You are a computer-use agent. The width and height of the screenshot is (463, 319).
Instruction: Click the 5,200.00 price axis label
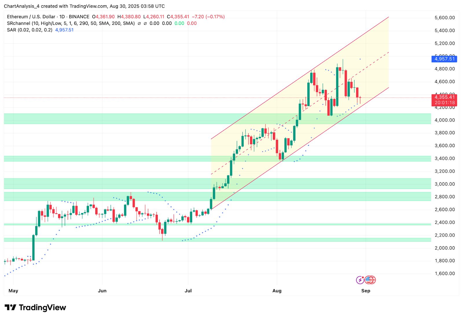click(x=444, y=43)
